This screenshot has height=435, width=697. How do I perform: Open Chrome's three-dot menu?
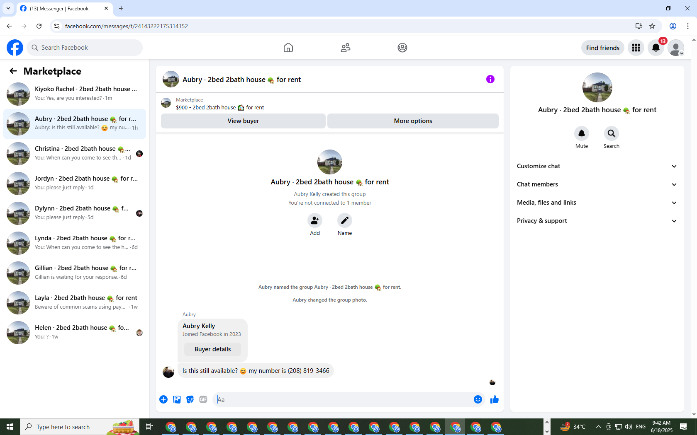point(688,26)
